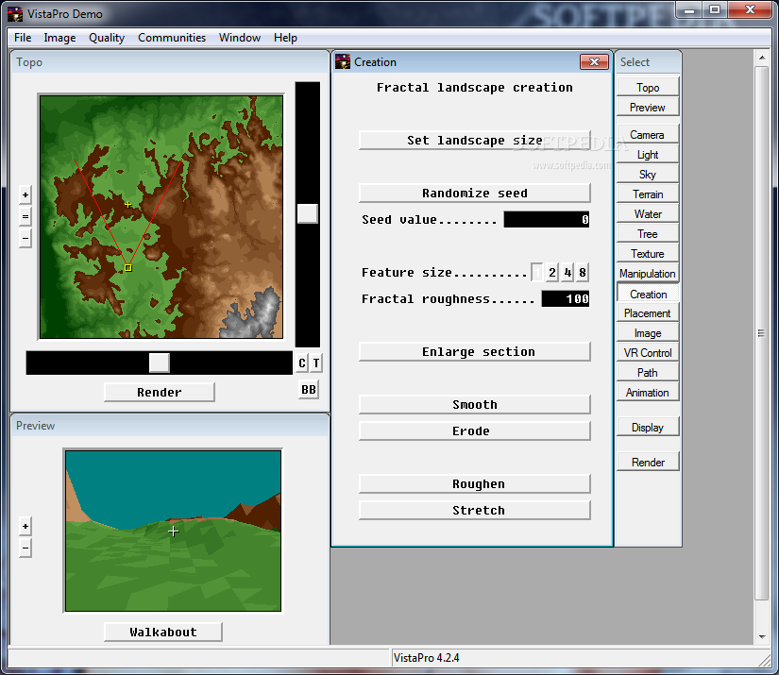The width and height of the screenshot is (779, 675).
Task: Click Render in Select panel
Action: [x=648, y=463]
